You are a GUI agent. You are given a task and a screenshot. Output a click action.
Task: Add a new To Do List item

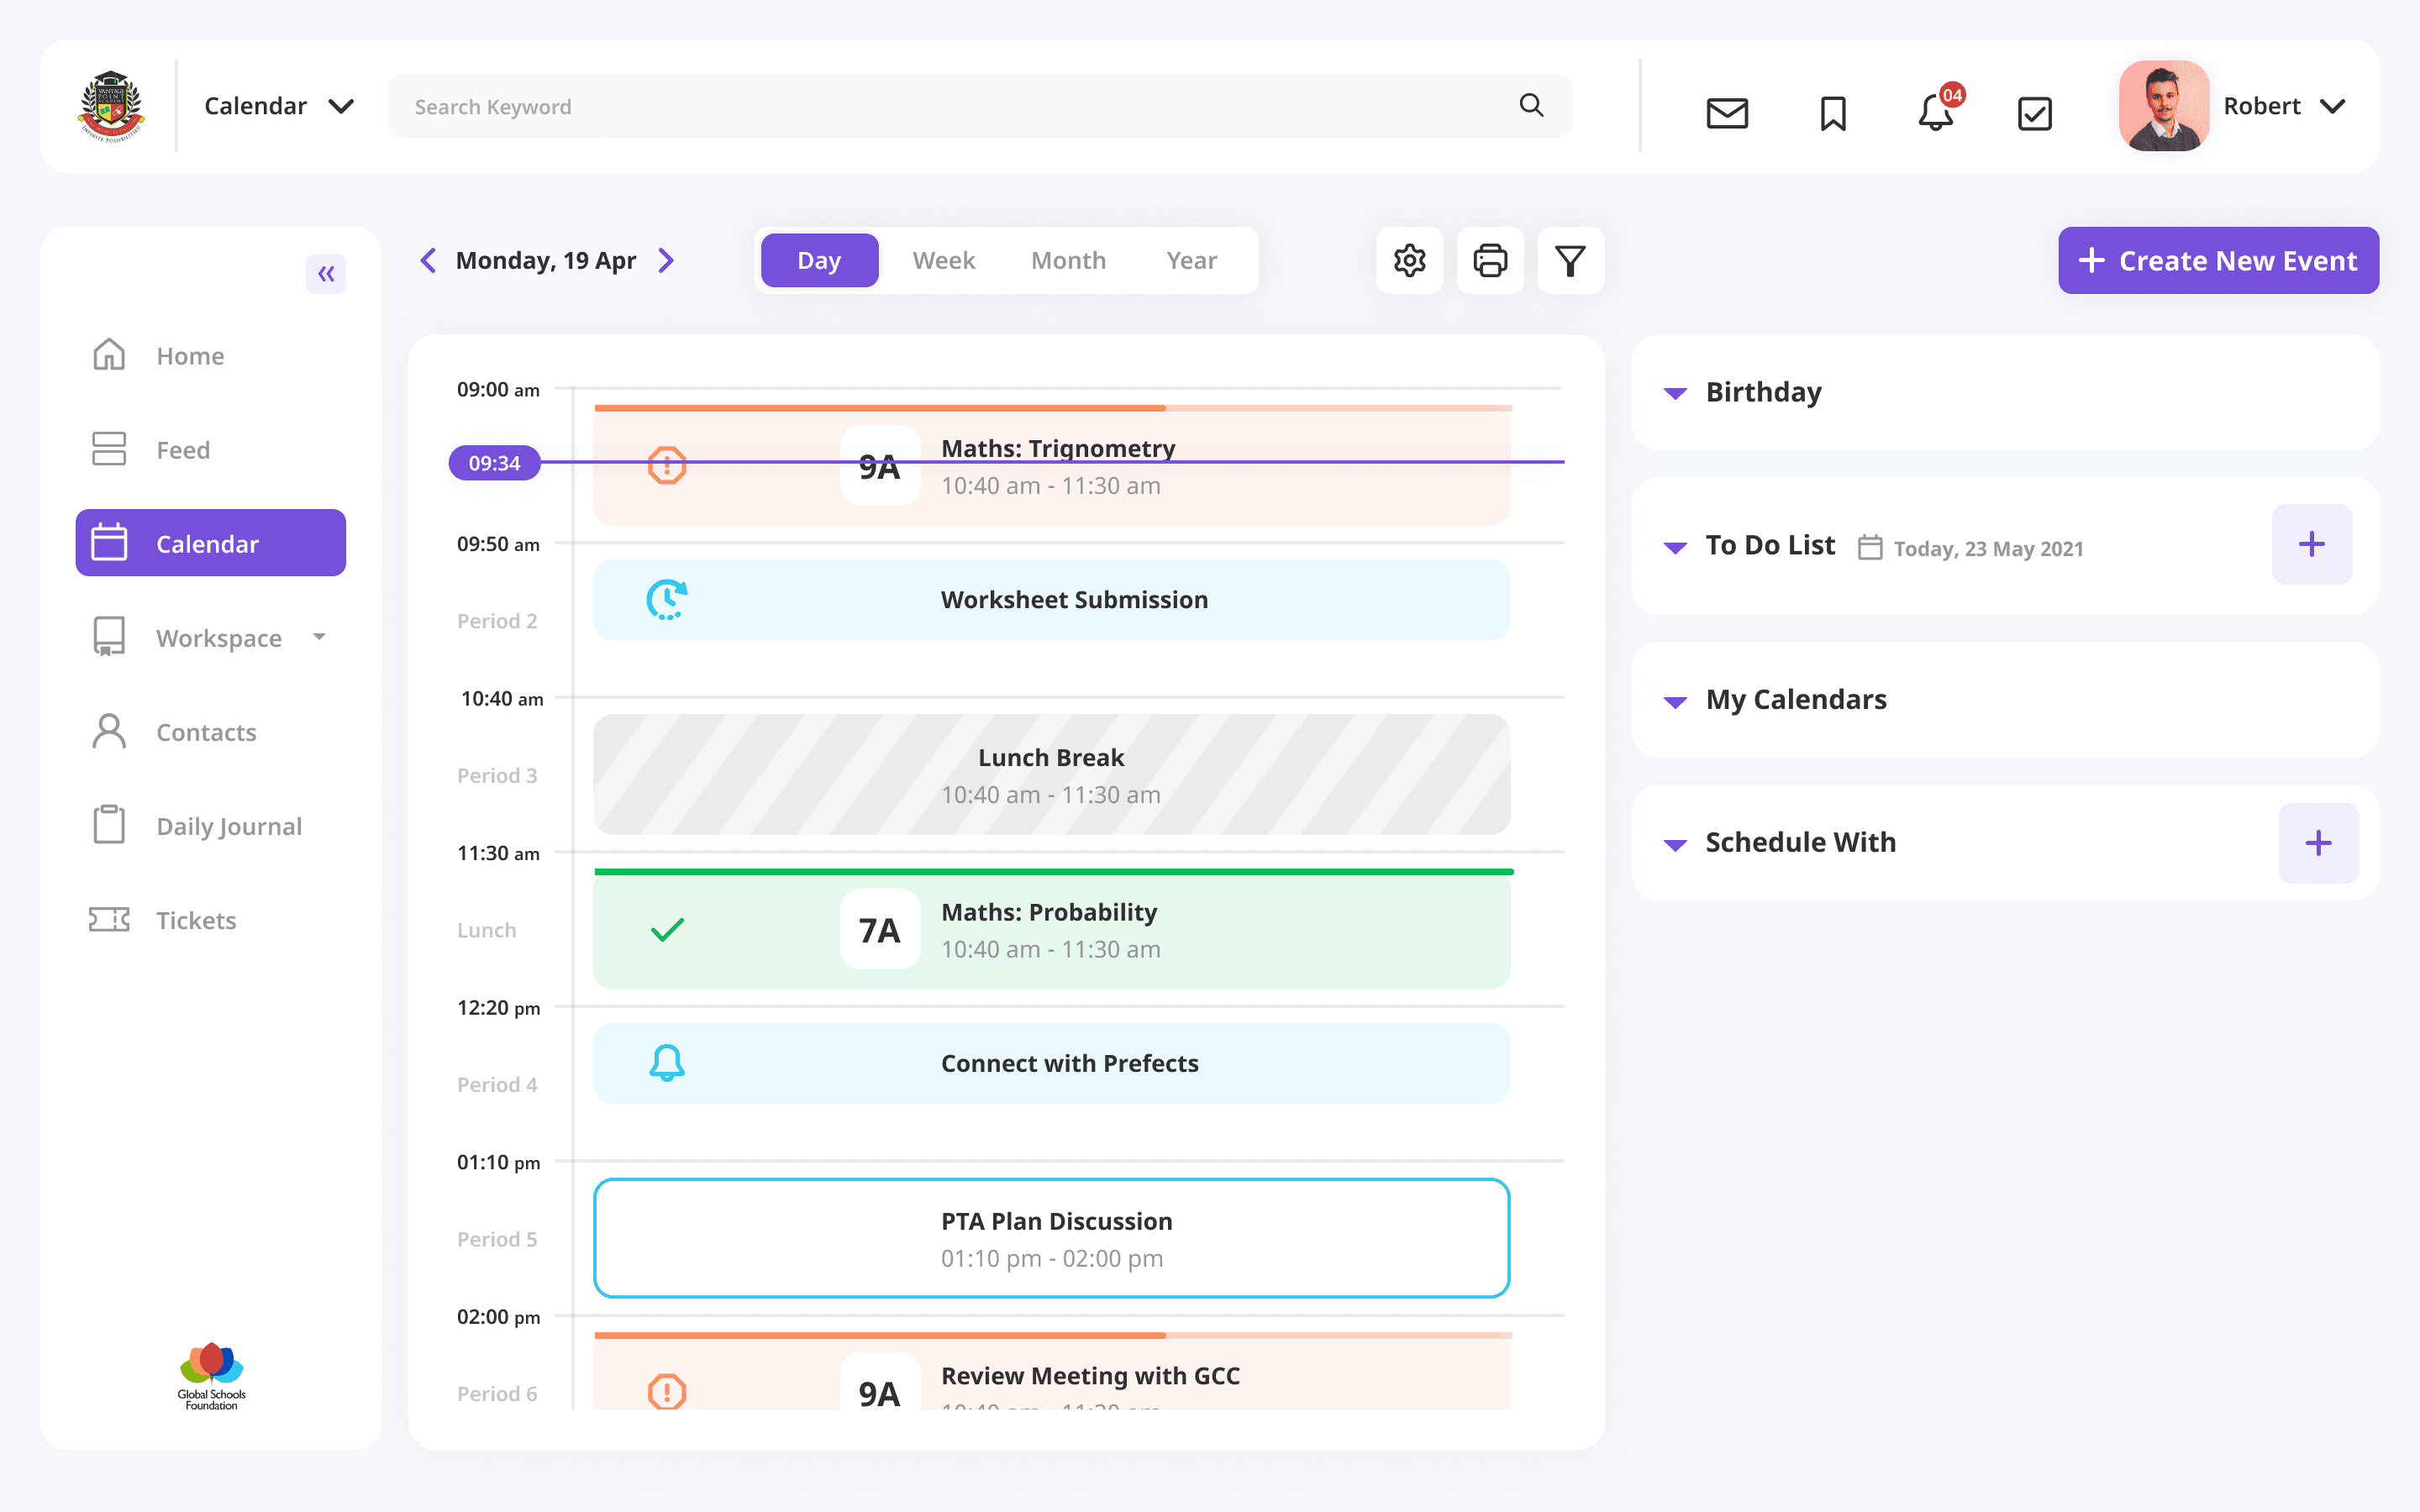[2311, 545]
